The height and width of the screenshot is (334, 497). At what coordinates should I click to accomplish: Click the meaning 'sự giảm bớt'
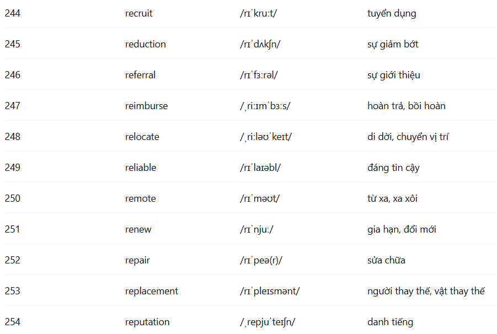click(x=393, y=44)
